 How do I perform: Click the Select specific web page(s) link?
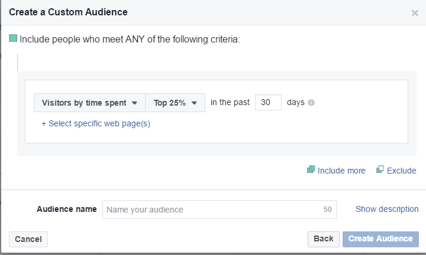click(x=96, y=123)
